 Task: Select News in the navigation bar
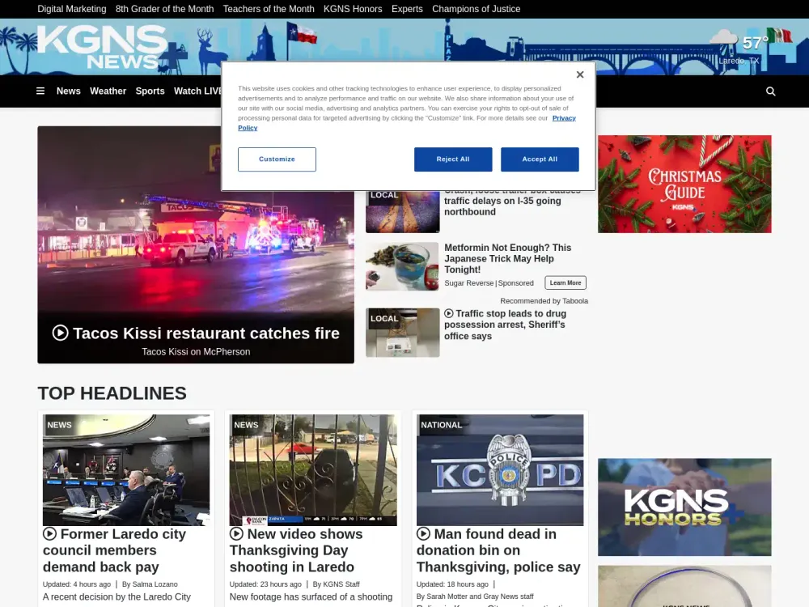[68, 91]
